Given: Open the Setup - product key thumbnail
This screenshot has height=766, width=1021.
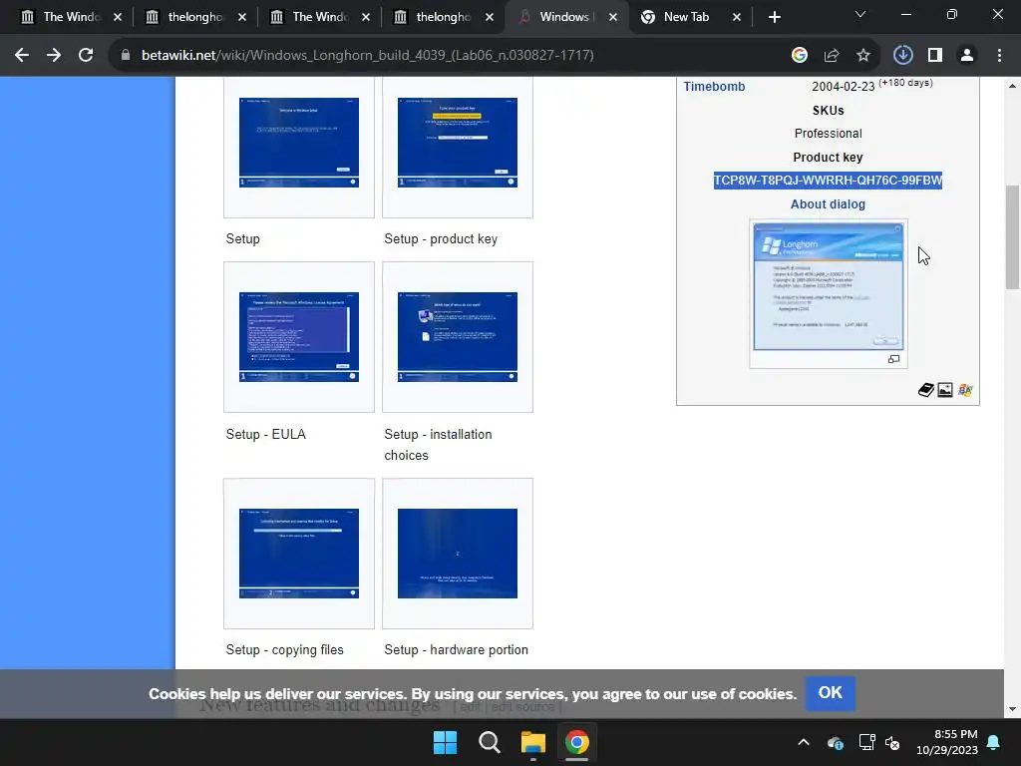Looking at the screenshot, I should [x=457, y=143].
